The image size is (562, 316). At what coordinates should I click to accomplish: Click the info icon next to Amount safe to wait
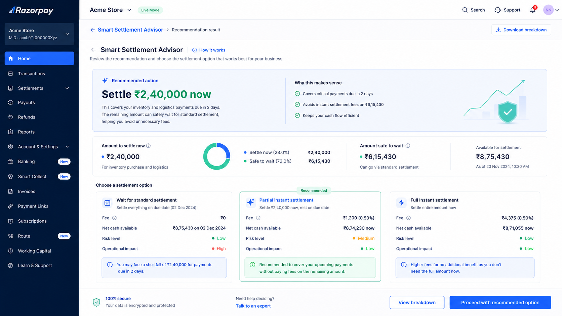click(x=408, y=146)
